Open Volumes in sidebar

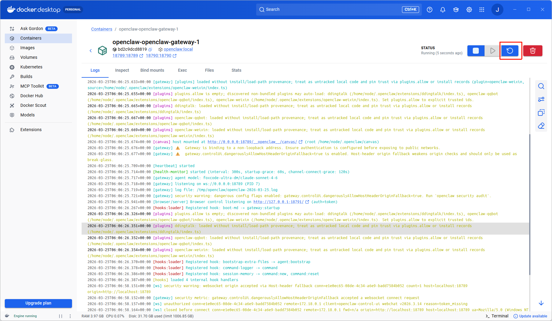pos(38,57)
